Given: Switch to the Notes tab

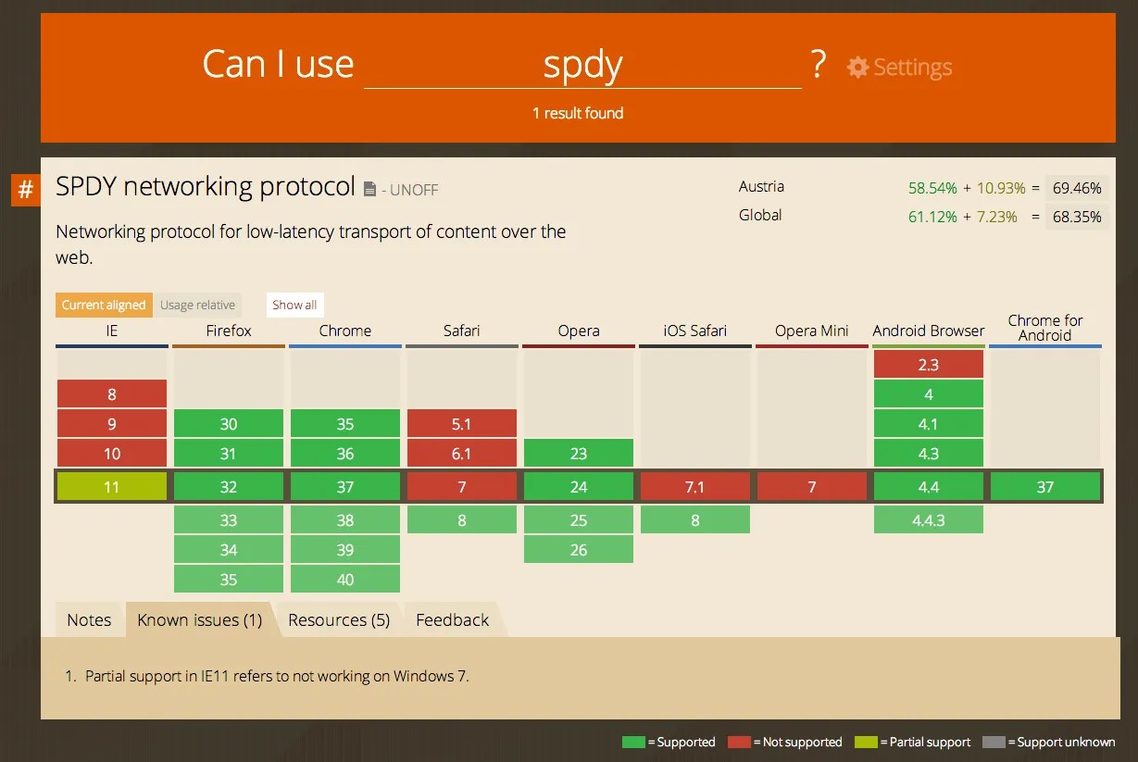Looking at the screenshot, I should coord(89,619).
